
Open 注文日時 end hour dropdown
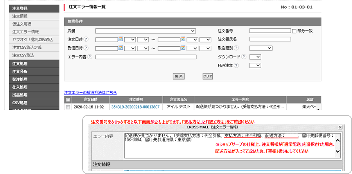tap(192, 40)
